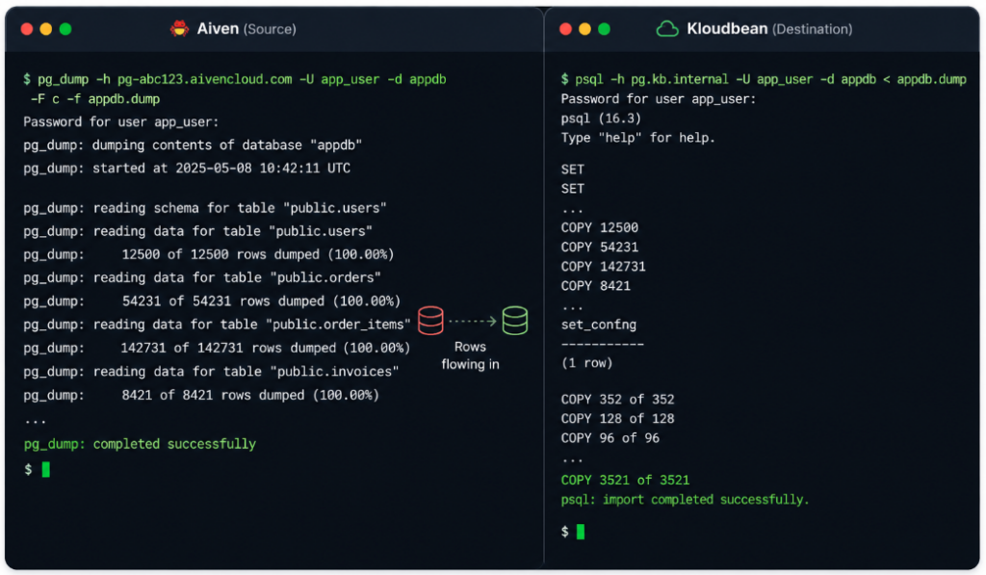
Task: Click the 'COPY 12500' output line
Action: click(599, 227)
